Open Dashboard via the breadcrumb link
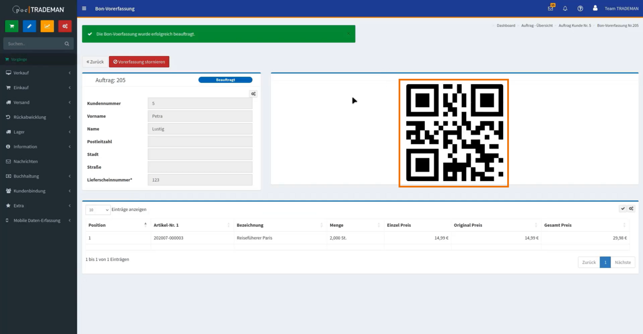The height and width of the screenshot is (334, 643). (506, 25)
